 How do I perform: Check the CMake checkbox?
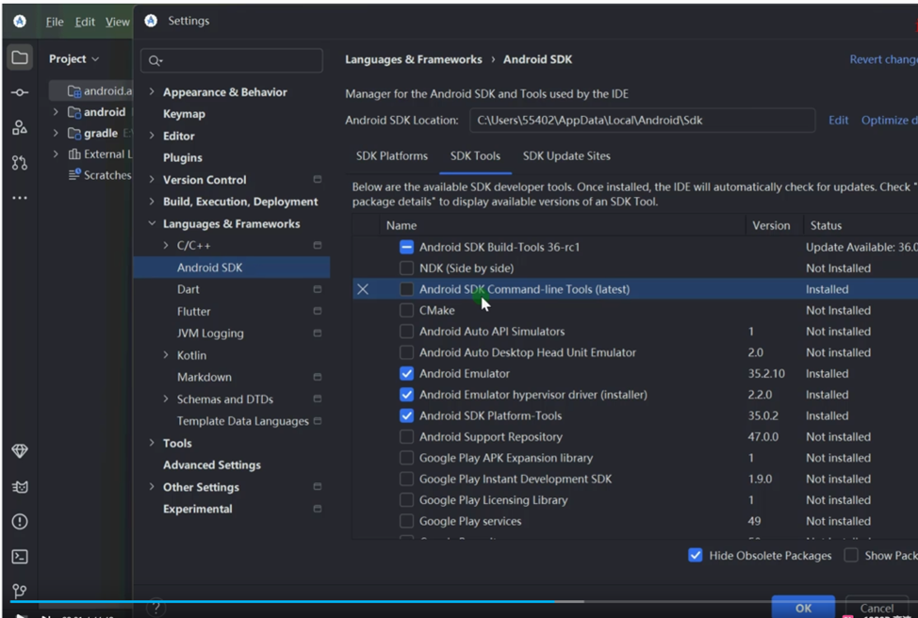click(406, 310)
